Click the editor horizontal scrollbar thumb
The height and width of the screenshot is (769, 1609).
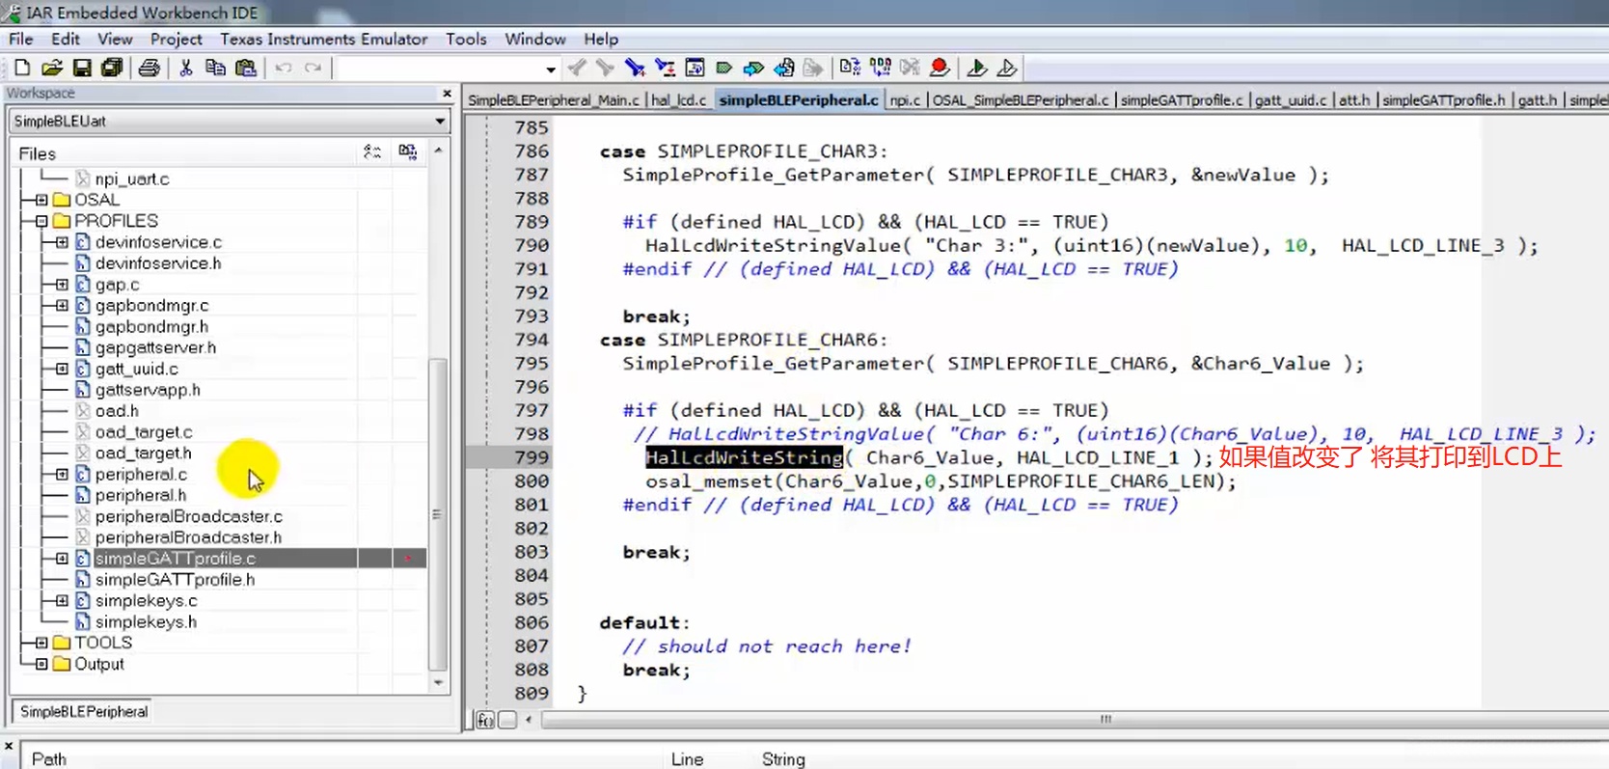pyautogui.click(x=1105, y=720)
